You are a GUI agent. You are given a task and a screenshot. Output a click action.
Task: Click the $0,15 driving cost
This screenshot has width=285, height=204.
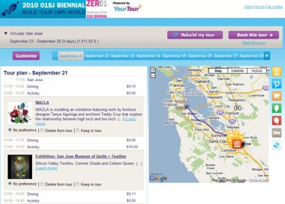(x=131, y=86)
